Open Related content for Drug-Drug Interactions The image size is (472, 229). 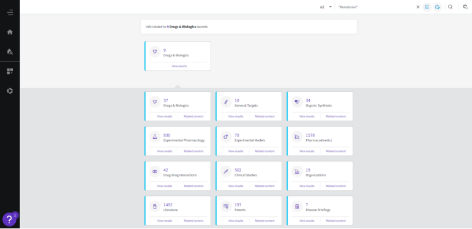click(193, 186)
